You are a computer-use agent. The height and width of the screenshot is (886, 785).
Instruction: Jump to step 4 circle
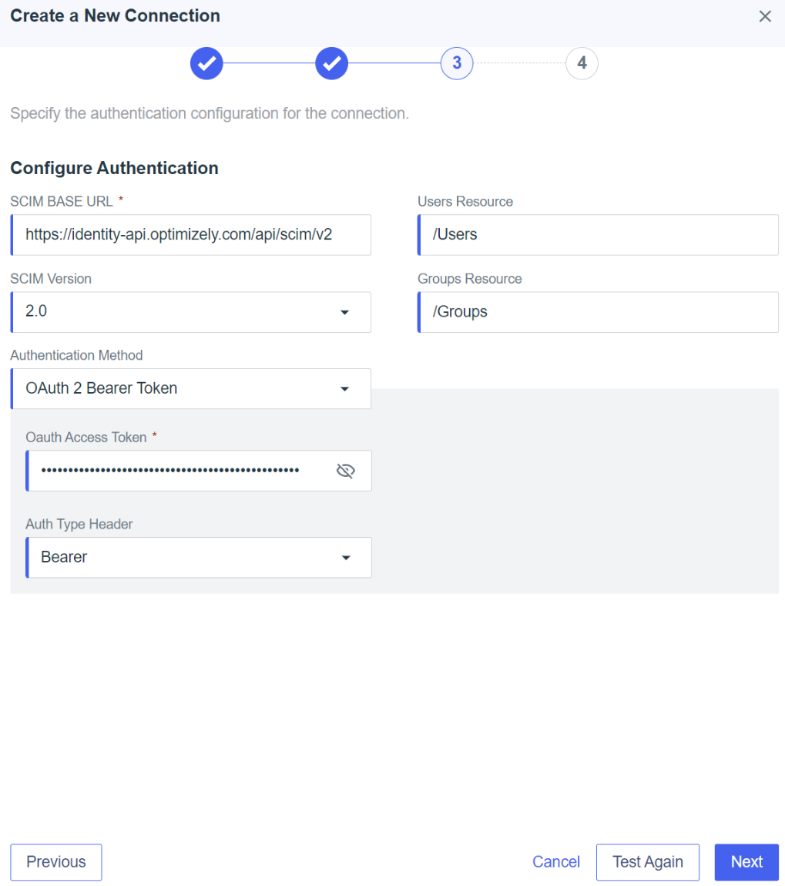point(582,63)
